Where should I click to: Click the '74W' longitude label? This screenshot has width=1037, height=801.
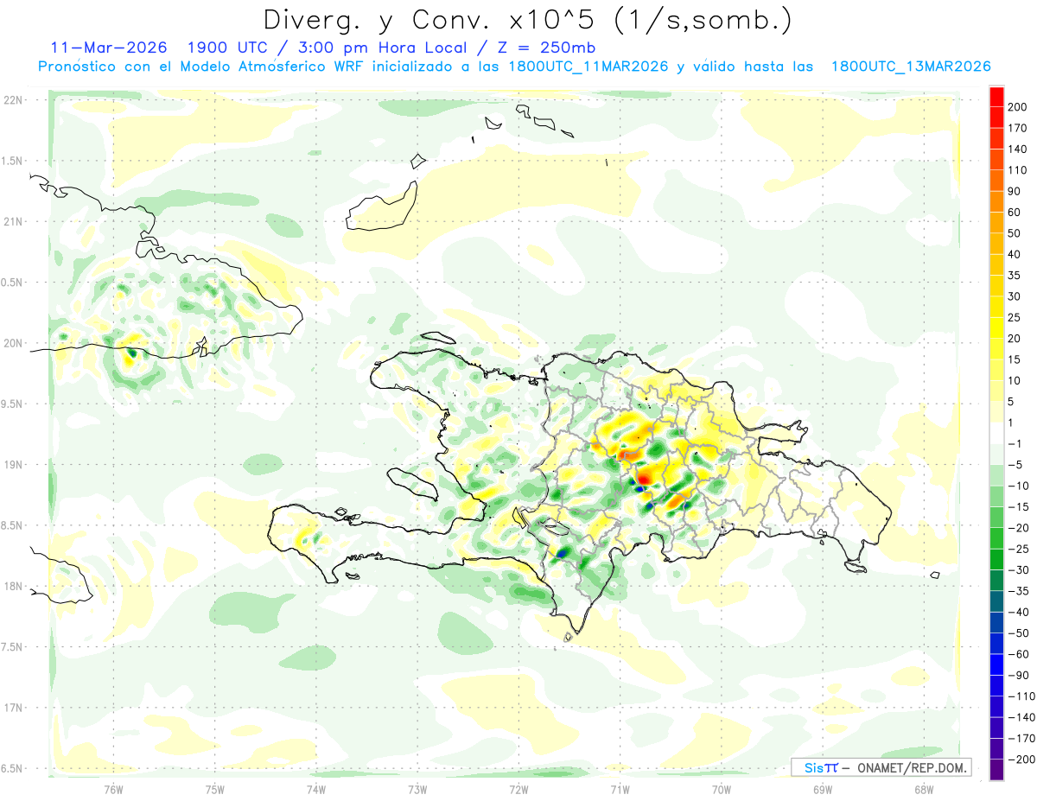pos(316,789)
